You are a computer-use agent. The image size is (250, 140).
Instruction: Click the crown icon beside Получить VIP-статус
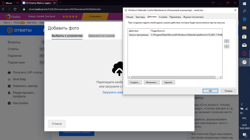[9, 72]
